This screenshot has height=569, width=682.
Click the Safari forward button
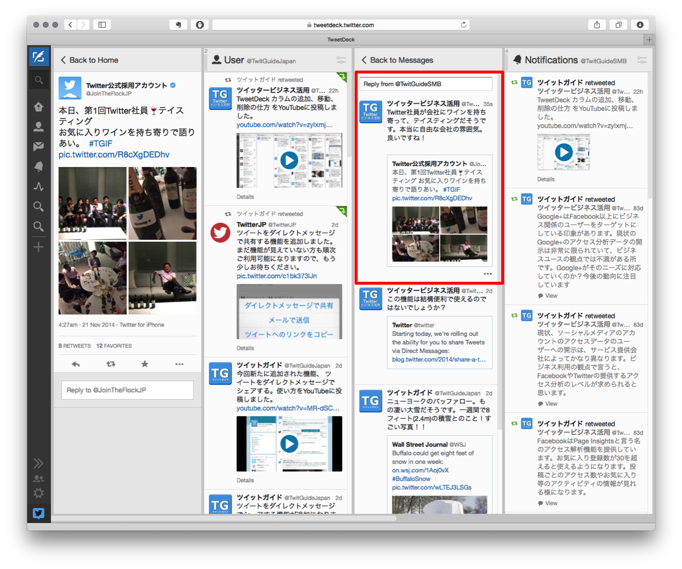[x=83, y=25]
